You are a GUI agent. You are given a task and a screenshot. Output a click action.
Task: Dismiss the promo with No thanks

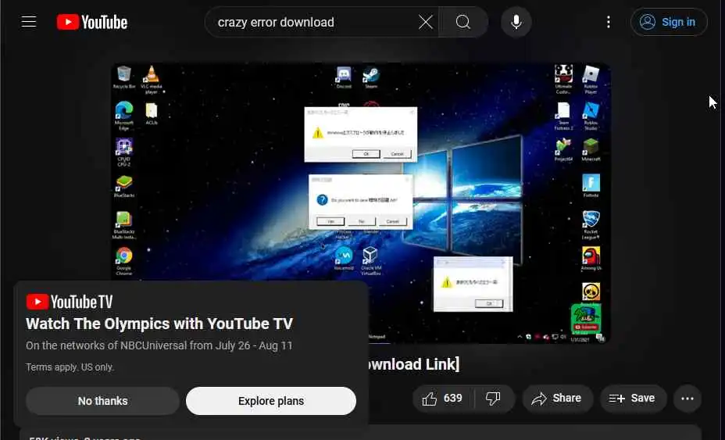tap(102, 401)
